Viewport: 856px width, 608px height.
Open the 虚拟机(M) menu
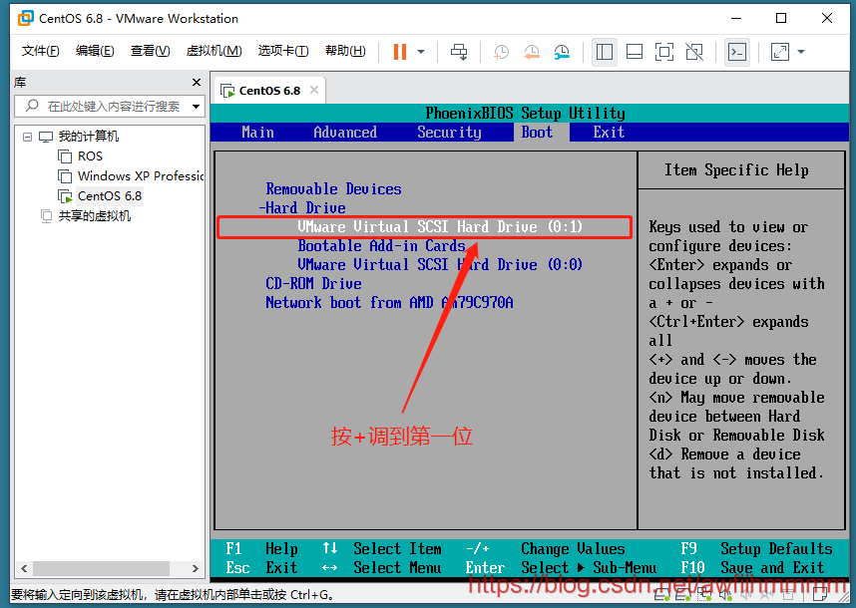[x=214, y=51]
